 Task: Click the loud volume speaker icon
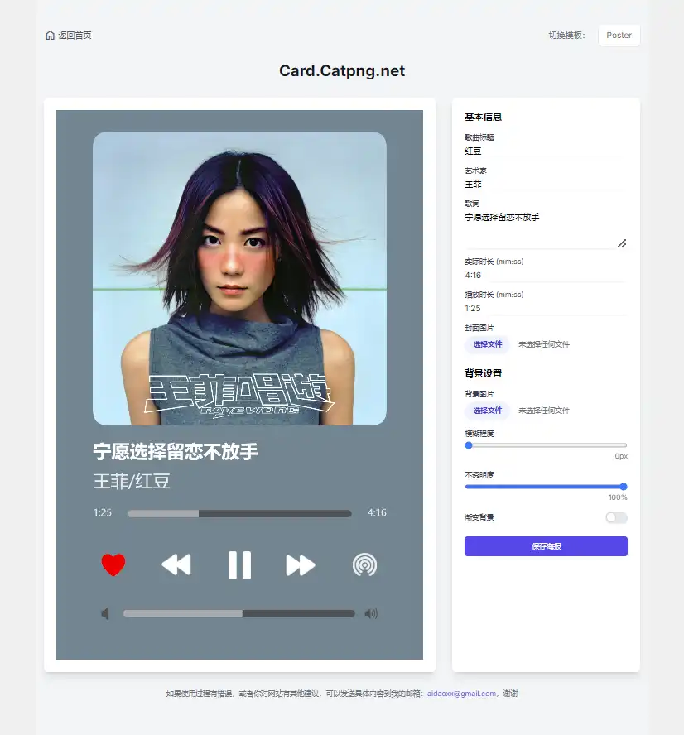coord(371,613)
